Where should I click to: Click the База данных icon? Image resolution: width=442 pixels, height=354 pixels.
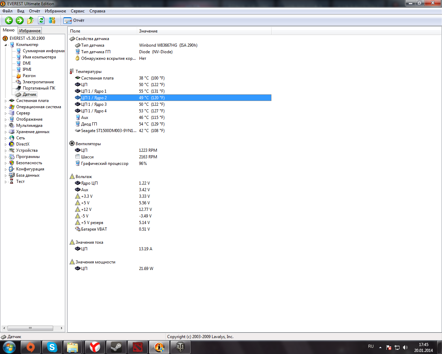click(x=12, y=175)
